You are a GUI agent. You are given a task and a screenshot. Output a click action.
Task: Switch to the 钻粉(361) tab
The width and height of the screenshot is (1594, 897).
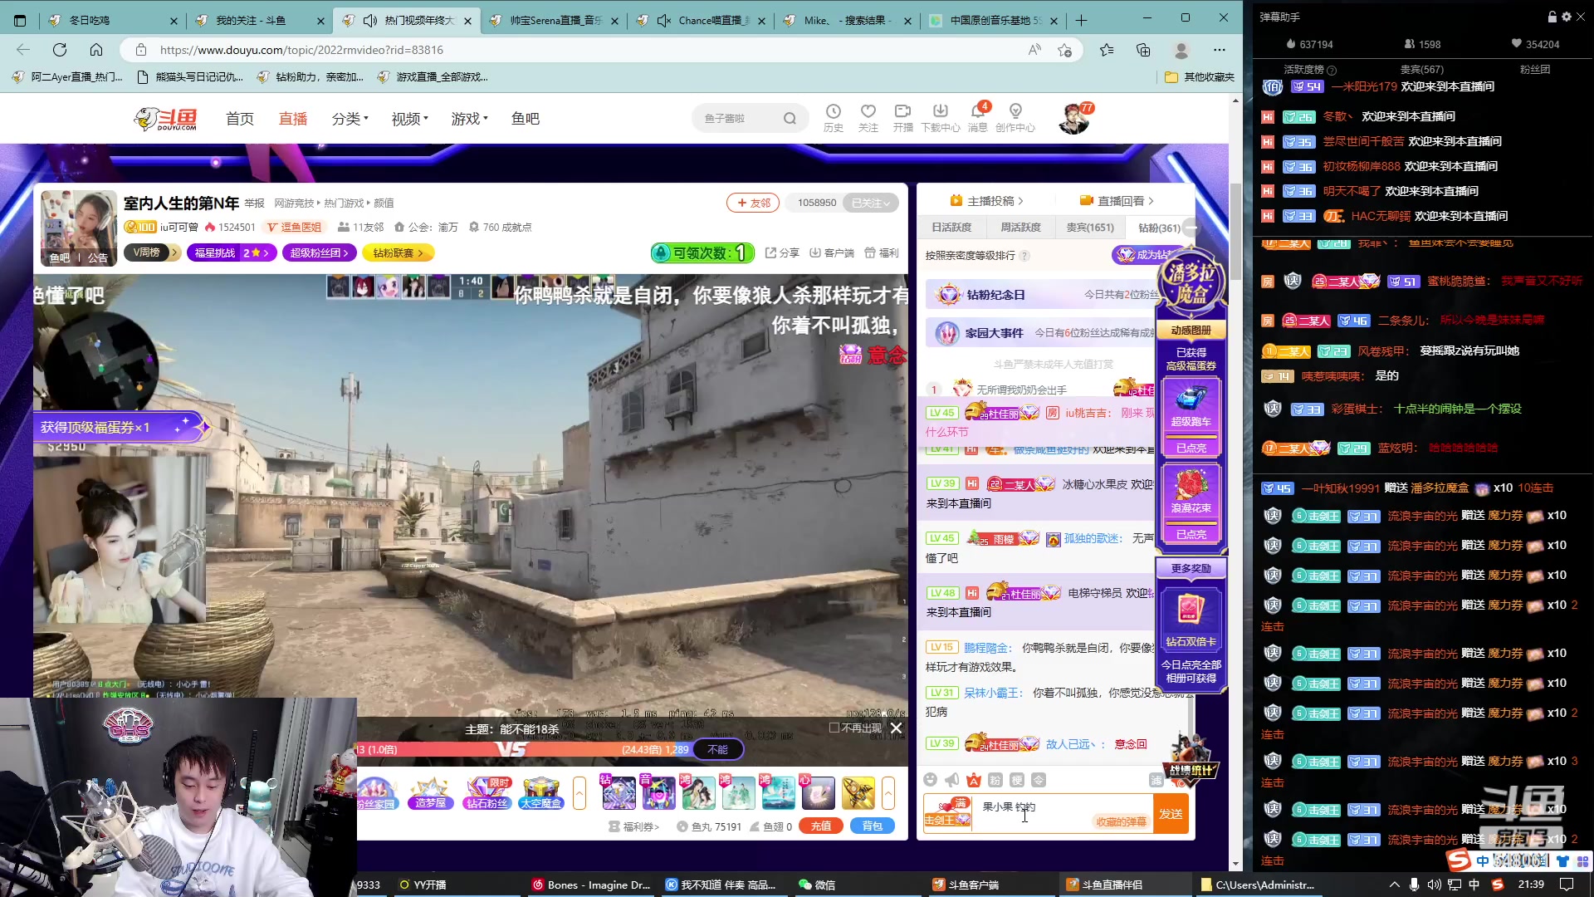1159,228
